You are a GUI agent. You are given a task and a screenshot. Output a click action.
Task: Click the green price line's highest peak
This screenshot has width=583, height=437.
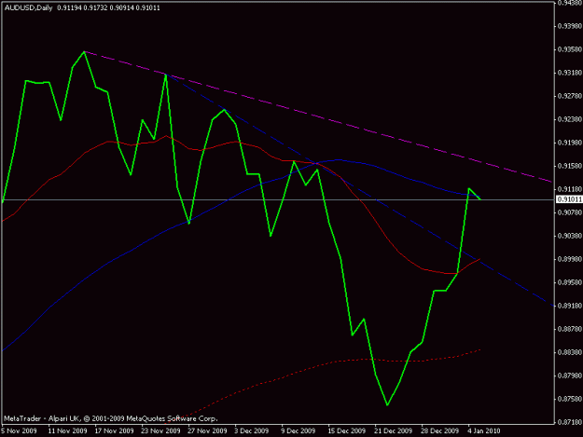[84, 51]
